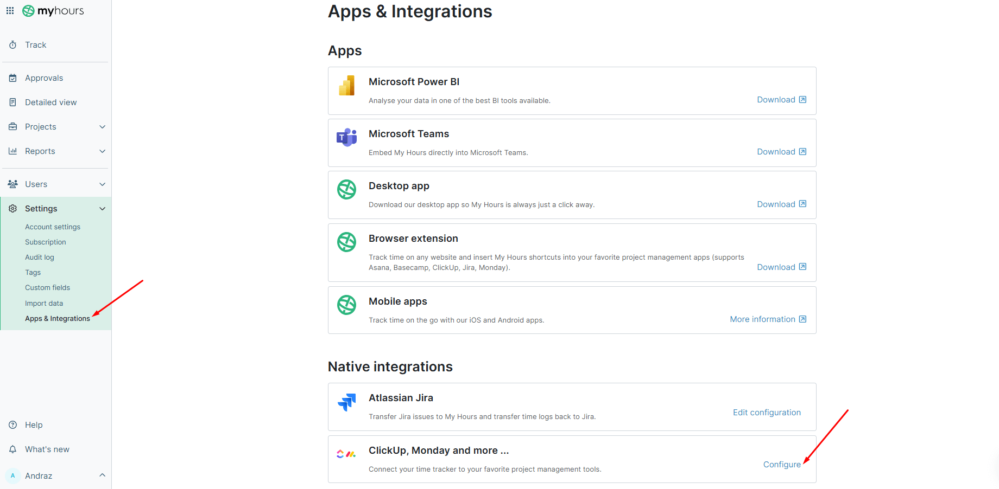Click the Browser extension title
999x489 pixels.
pyautogui.click(x=413, y=239)
